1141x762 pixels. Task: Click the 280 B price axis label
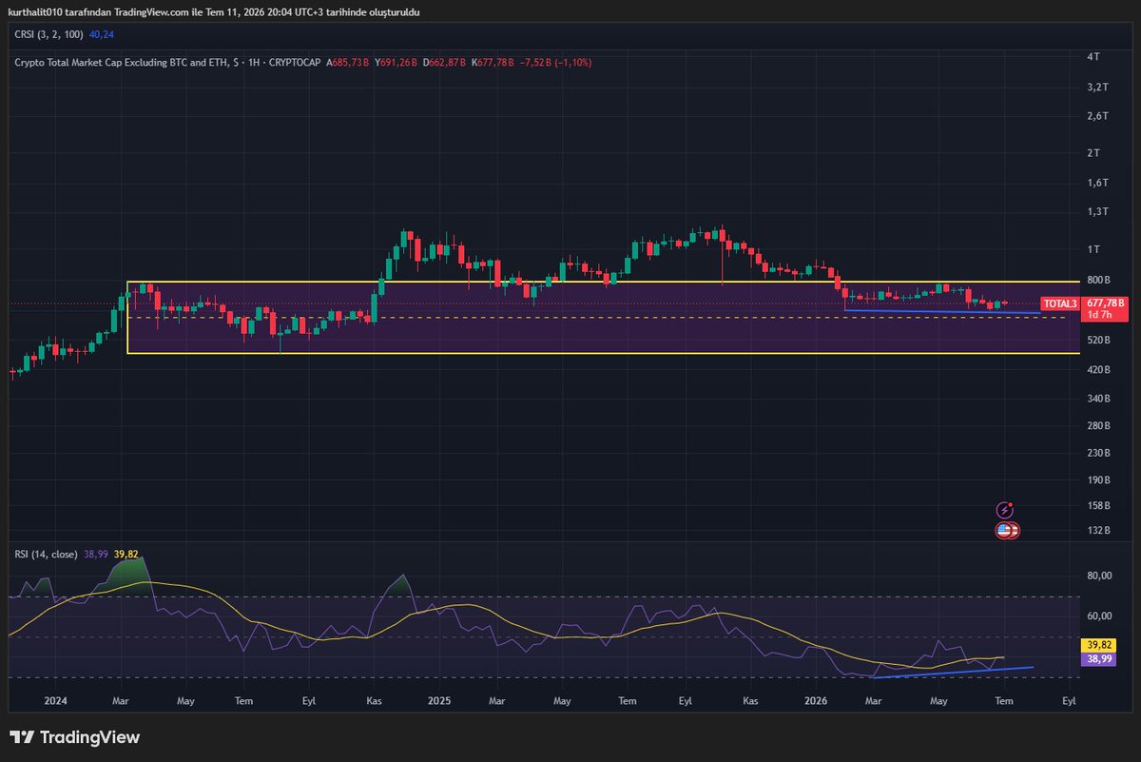[x=1099, y=425]
